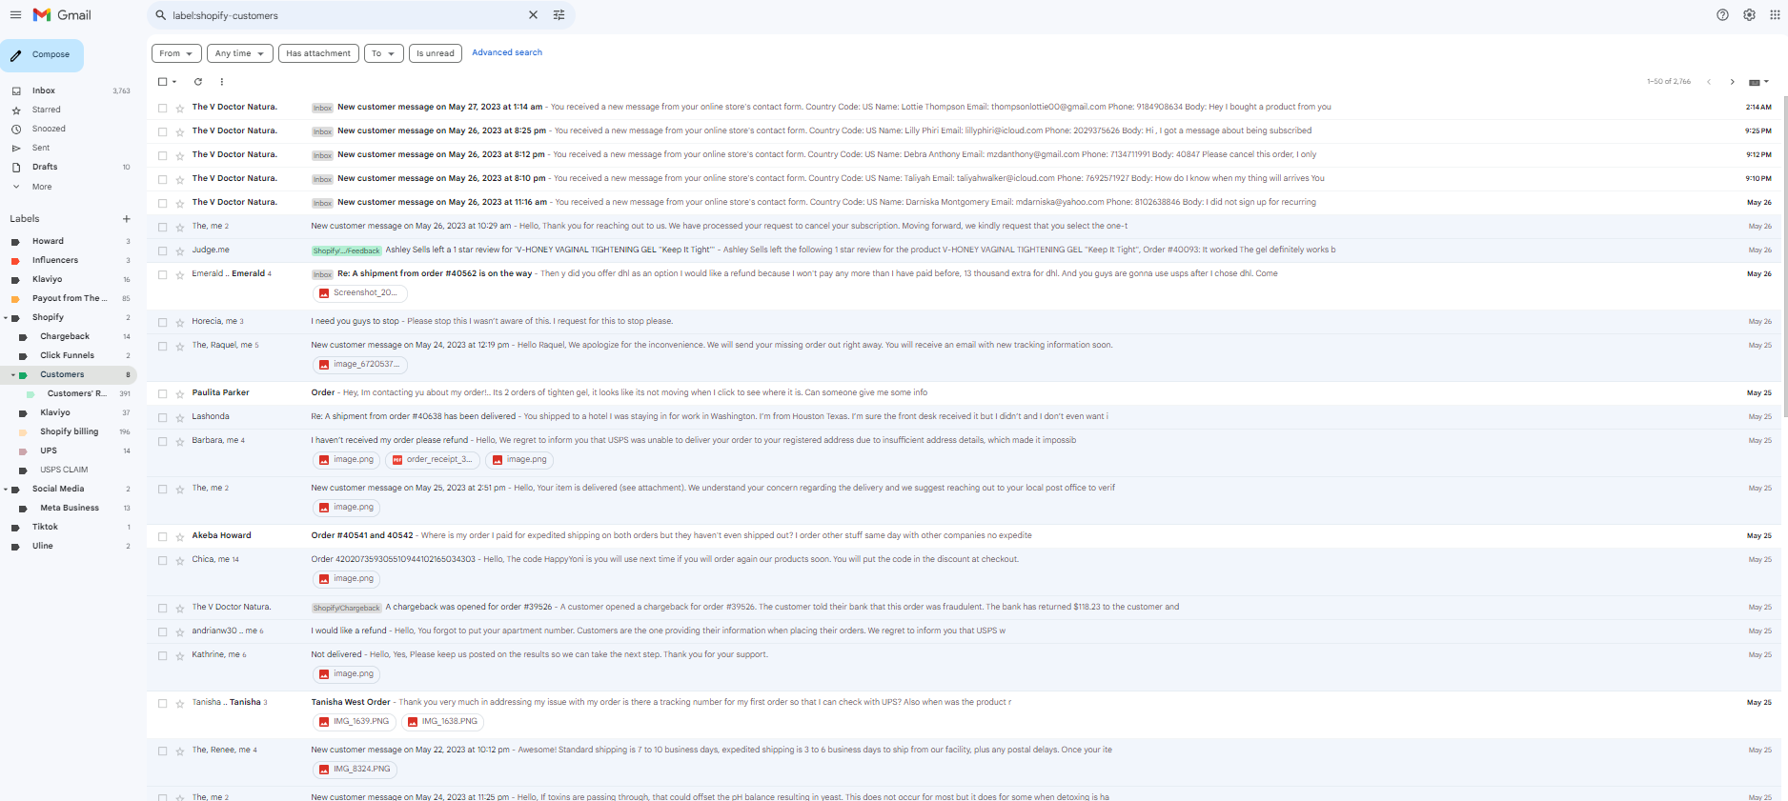Tick the Emerald email checkbox
This screenshot has height=801, width=1788.
[x=162, y=274]
